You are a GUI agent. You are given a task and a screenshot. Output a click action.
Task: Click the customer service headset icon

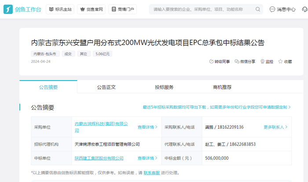(304, 9)
